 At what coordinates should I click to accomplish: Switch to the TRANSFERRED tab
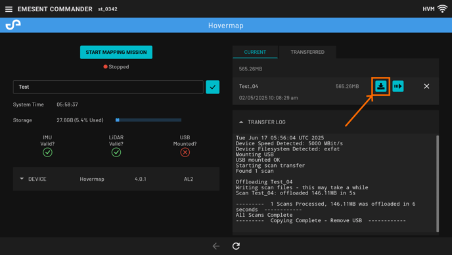(307, 52)
